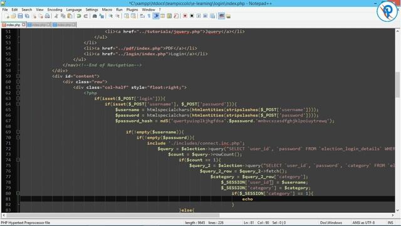This screenshot has height=226, width=401.
Task: Collapse the fold at line 63 isset login
Action: tap(18, 99)
